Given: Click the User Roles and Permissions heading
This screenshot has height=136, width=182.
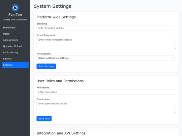Looking at the screenshot, I should click(60, 81).
